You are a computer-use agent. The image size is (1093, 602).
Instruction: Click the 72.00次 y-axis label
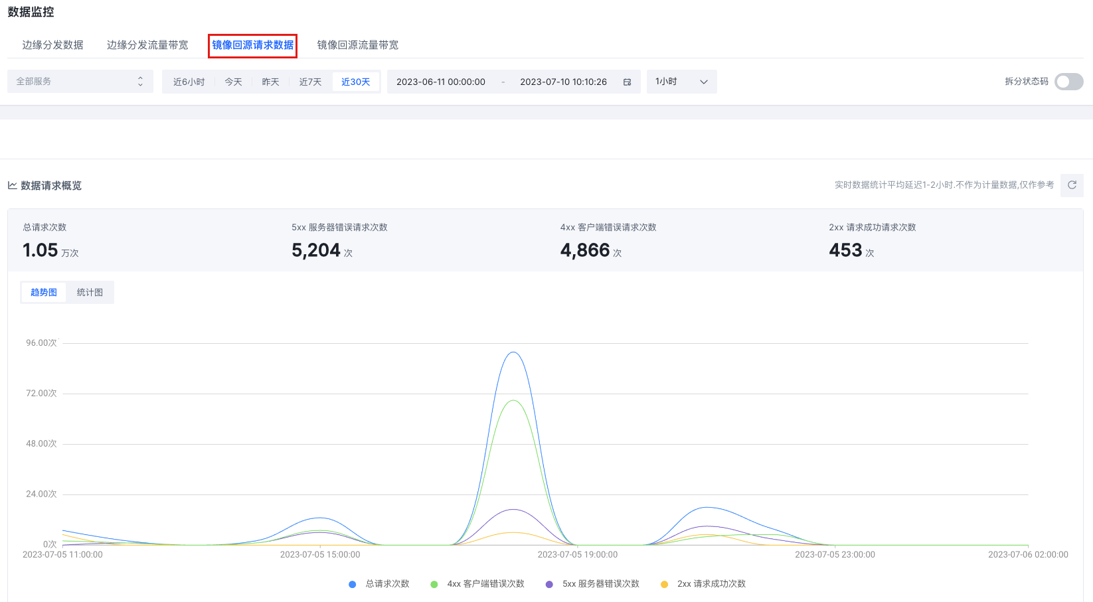(41, 394)
